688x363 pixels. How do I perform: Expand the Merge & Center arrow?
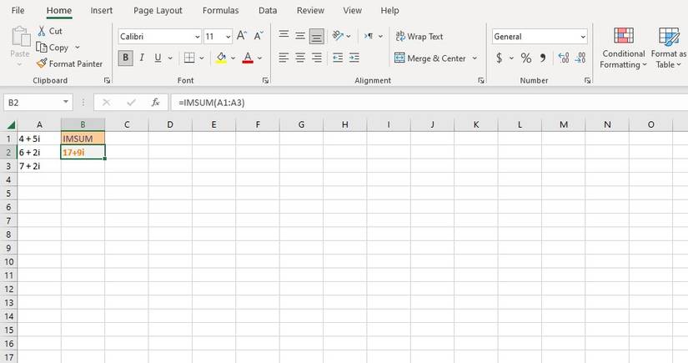[475, 58]
